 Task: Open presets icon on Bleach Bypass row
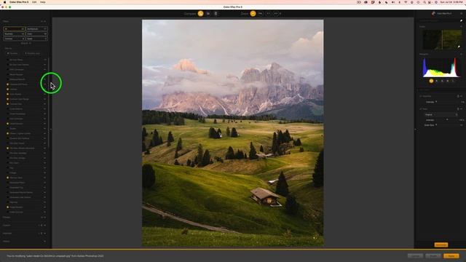tap(45, 74)
